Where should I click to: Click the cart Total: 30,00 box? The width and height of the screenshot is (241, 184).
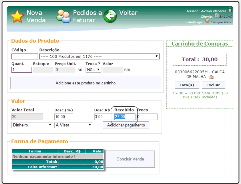200,59
